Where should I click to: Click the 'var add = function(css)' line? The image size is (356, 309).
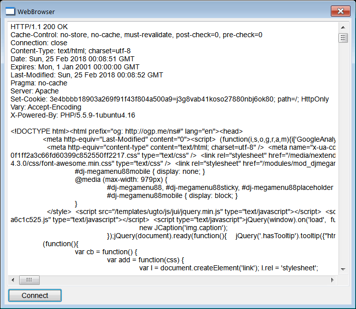click(145, 260)
